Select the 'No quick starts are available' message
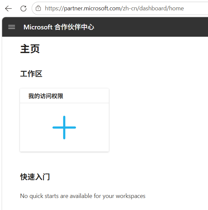Viewport: 208px width, 210px height. pyautogui.click(x=83, y=196)
